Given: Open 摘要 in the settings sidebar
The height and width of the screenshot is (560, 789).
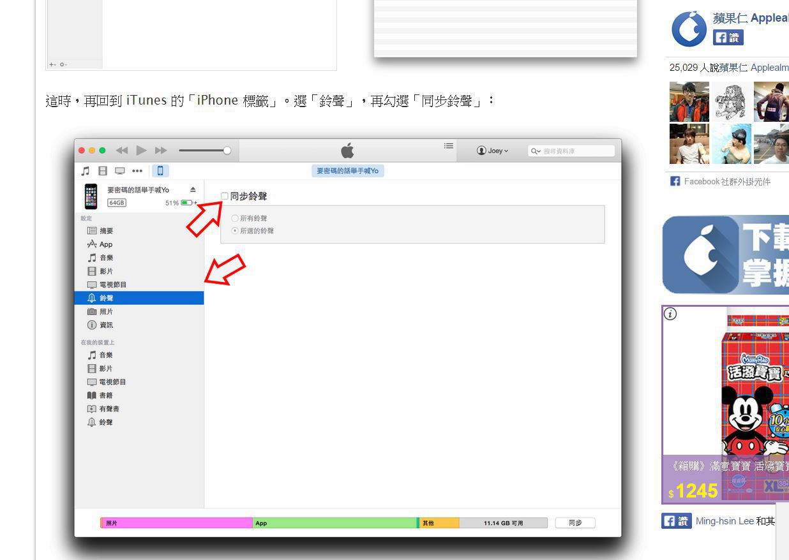Looking at the screenshot, I should [x=139, y=231].
